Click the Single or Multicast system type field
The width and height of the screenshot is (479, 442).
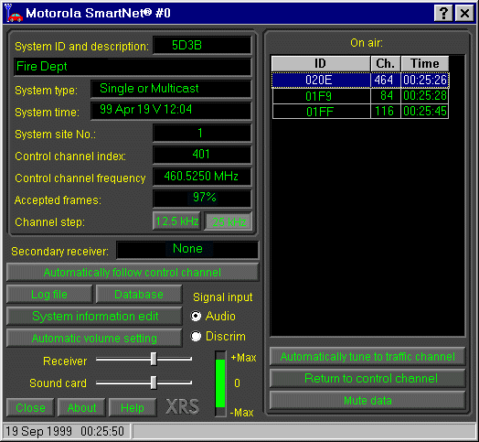click(x=171, y=89)
